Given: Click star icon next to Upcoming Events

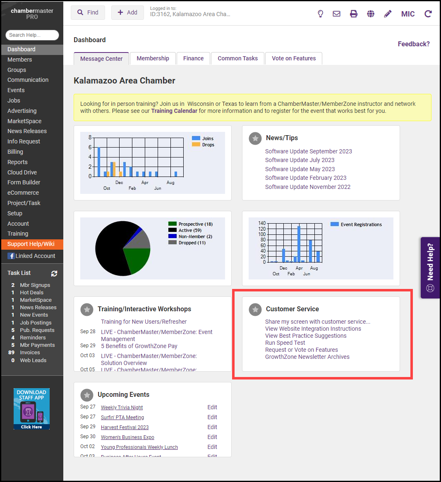Looking at the screenshot, I should click(x=87, y=395).
